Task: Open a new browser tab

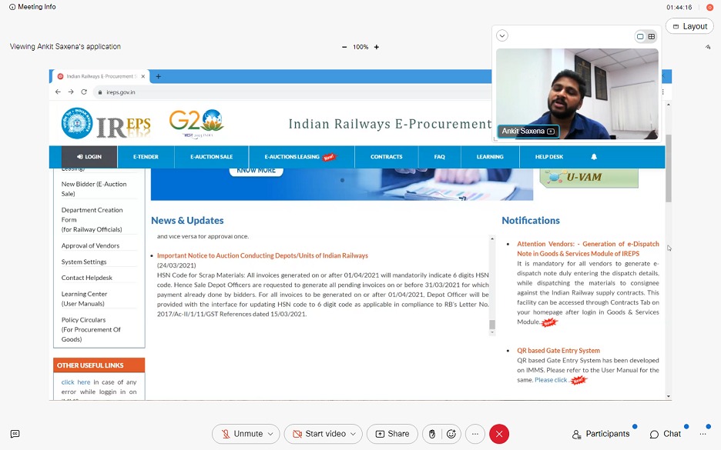Action: 158,76
